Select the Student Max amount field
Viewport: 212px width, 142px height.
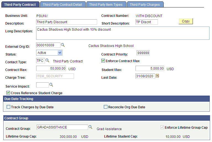pos(150,69)
